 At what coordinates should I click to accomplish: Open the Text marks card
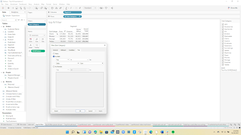pyautogui.click(x=43, y=40)
